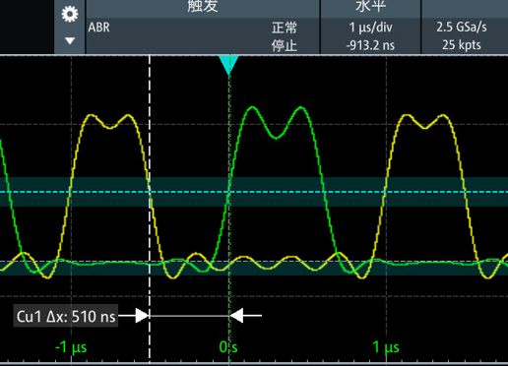Select the white dashed vertical cursor line

point(150,210)
